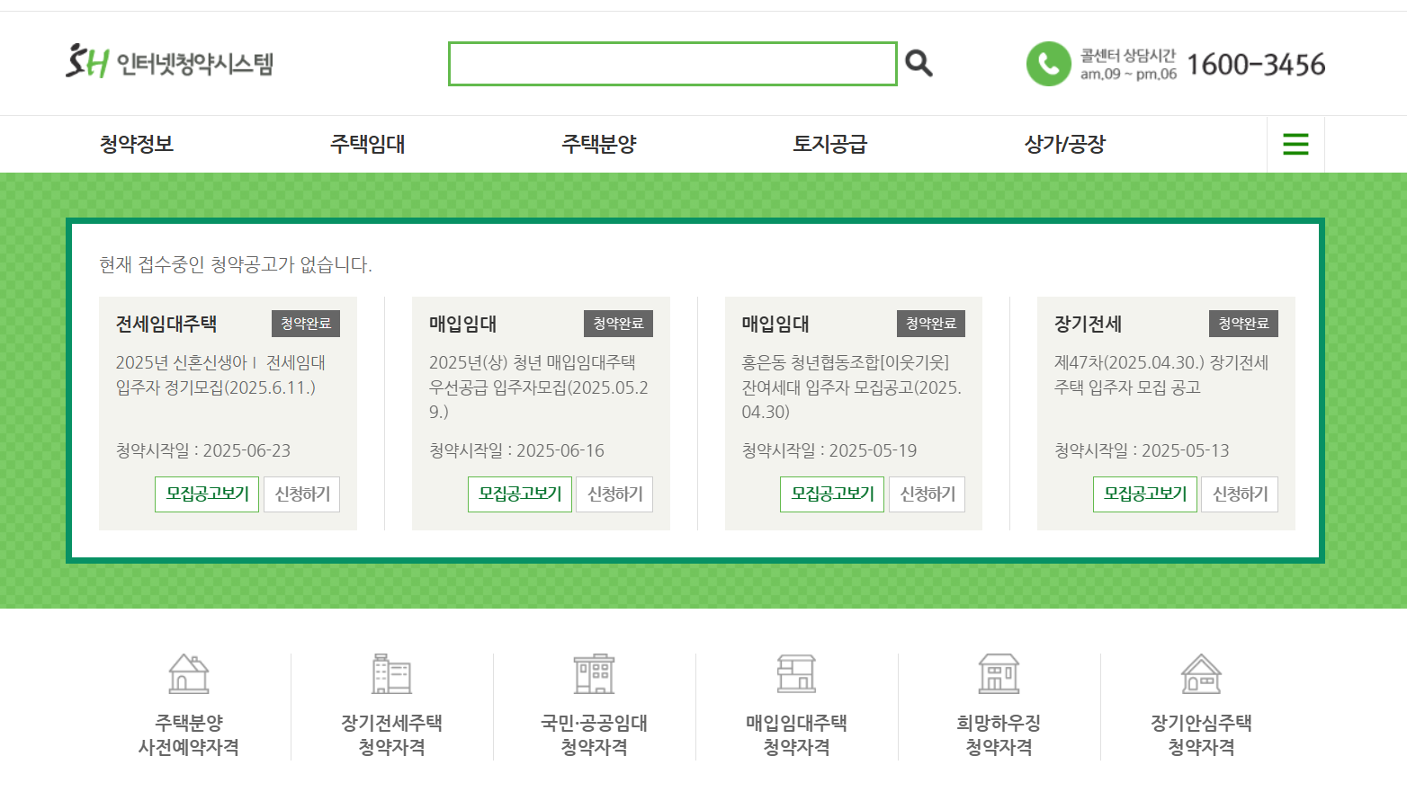The width and height of the screenshot is (1407, 792).
Task: Click the 장기안심주택 청약자격 icon
Action: pyautogui.click(x=1202, y=674)
